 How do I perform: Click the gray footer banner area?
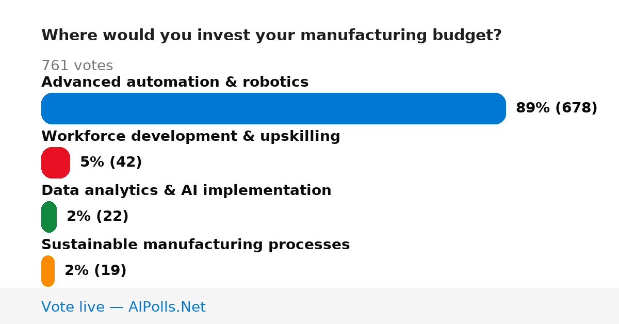[x=309, y=306]
